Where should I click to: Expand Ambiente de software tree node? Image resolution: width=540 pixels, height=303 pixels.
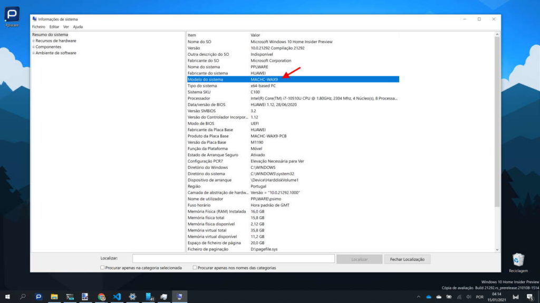[33, 53]
